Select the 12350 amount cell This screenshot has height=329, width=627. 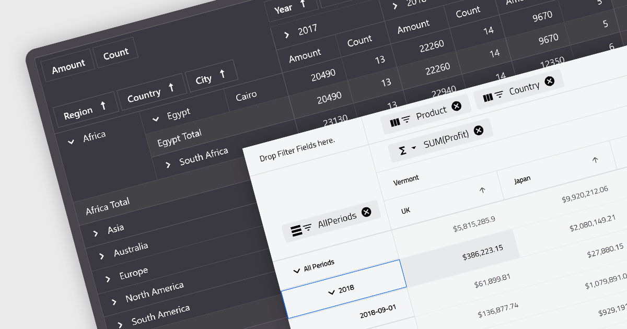[553, 63]
